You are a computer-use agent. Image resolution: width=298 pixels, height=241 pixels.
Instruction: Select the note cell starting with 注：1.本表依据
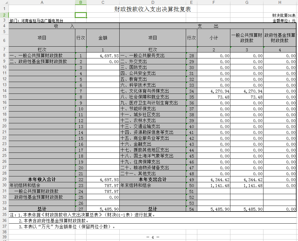coord(83,215)
